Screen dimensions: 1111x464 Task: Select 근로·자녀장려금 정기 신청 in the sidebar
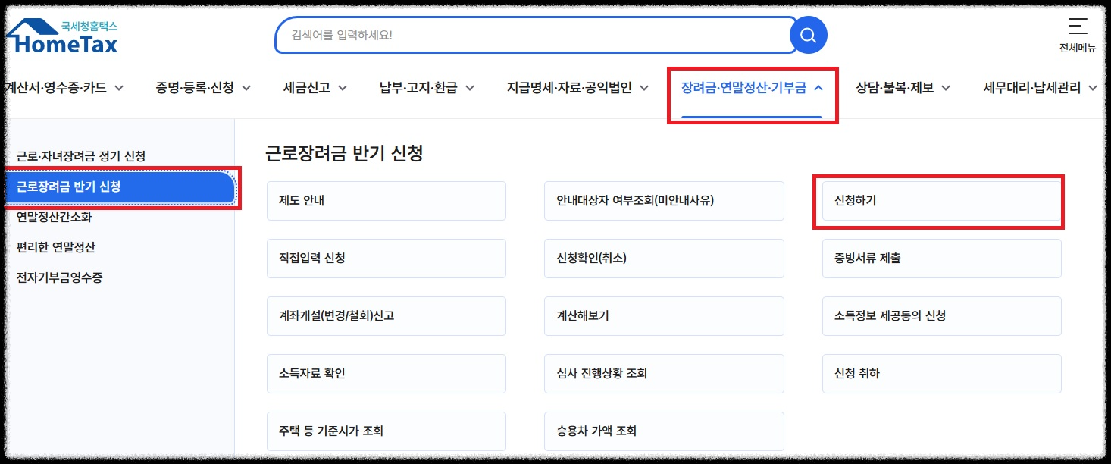83,155
